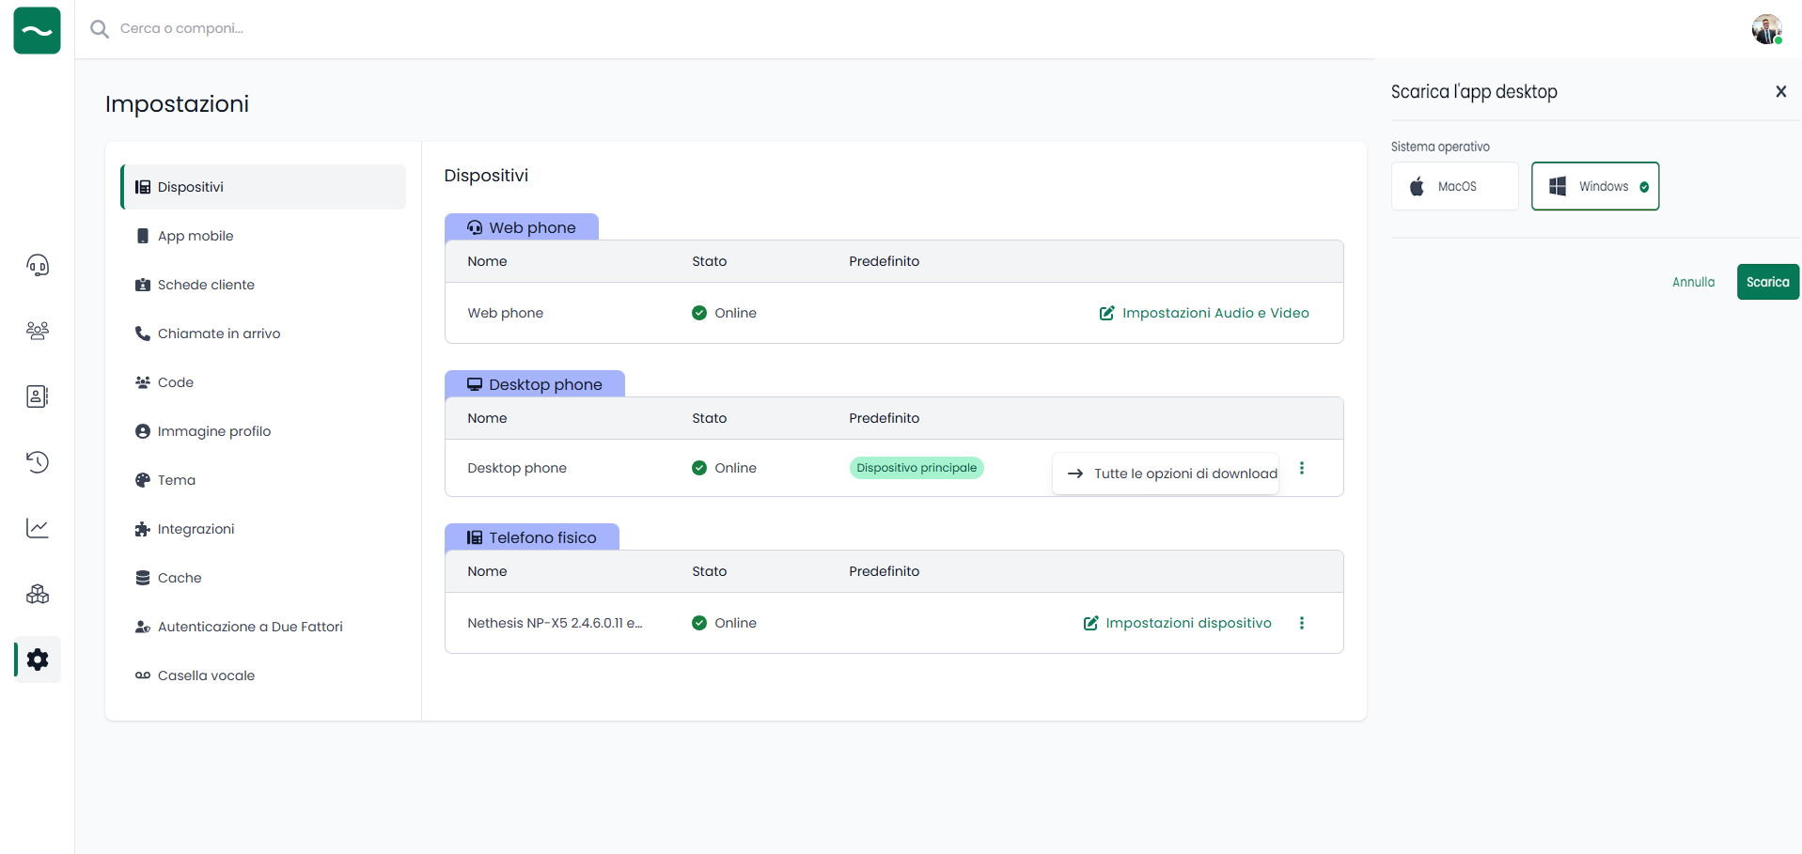
Task: Open the headset phone lines sidebar icon
Action: (38, 265)
